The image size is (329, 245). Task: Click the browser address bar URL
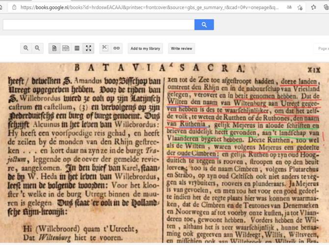click(147, 7)
